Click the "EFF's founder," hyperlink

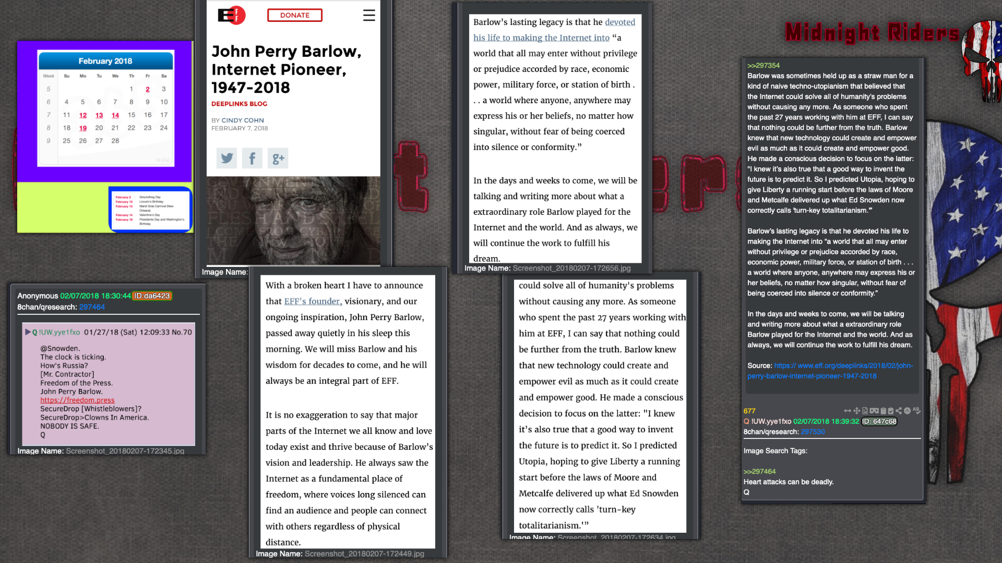pyautogui.click(x=313, y=301)
